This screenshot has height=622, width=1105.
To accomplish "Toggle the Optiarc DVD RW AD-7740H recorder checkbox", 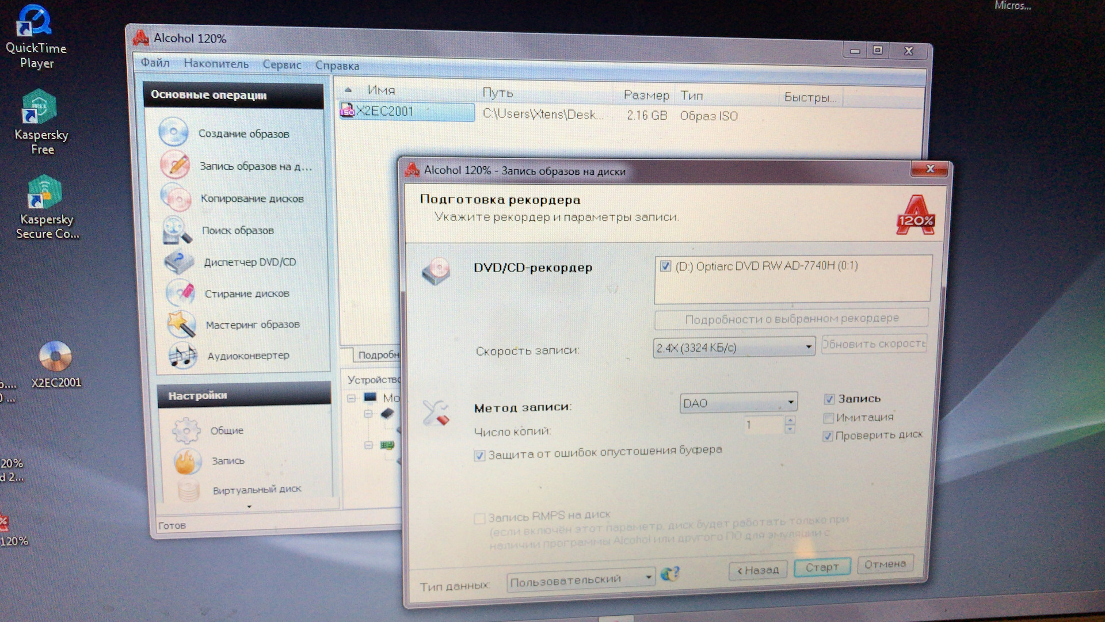I will tap(665, 266).
